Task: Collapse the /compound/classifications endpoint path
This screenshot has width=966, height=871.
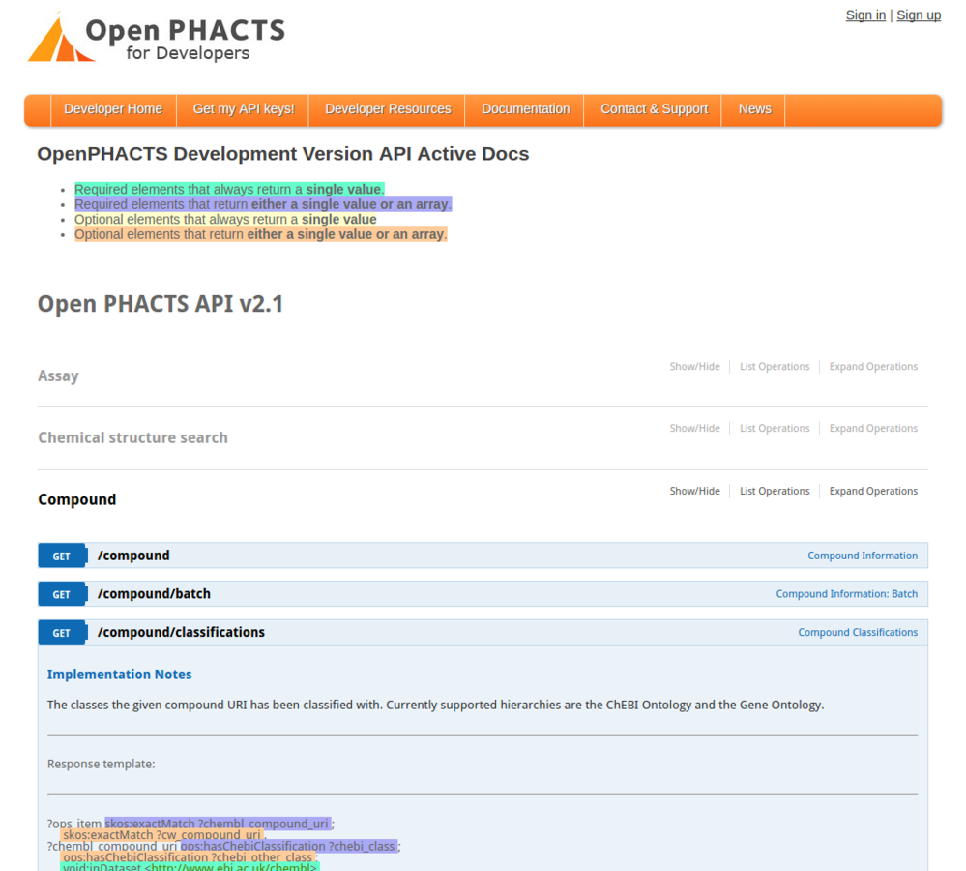Action: pos(181,632)
